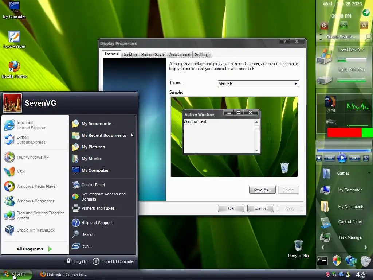This screenshot has height=280, width=373.
Task: Click sidebar search magnifier icon
Action: click(368, 37)
